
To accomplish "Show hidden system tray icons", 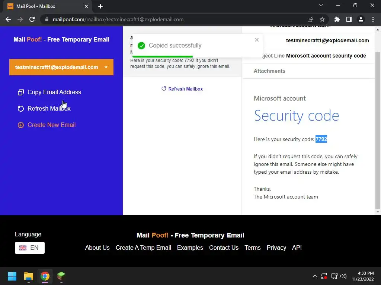I will coord(315,276).
